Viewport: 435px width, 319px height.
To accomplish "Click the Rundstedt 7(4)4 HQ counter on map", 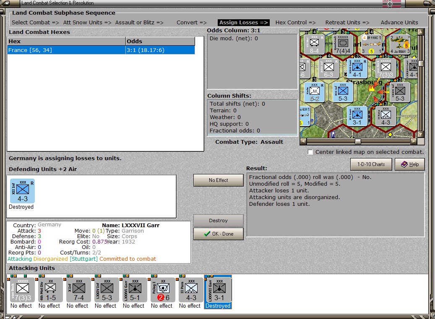I will coord(343,44).
